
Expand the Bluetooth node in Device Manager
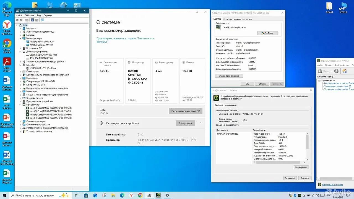(x=20, y=28)
